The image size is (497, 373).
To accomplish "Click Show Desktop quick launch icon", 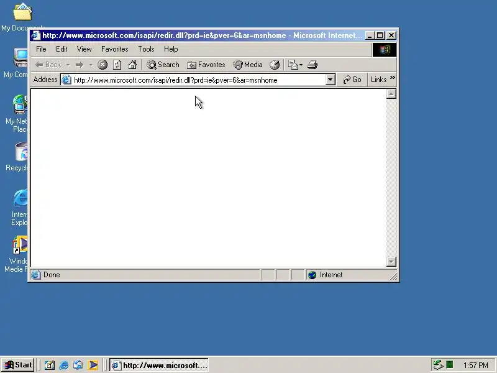I will tap(50, 365).
